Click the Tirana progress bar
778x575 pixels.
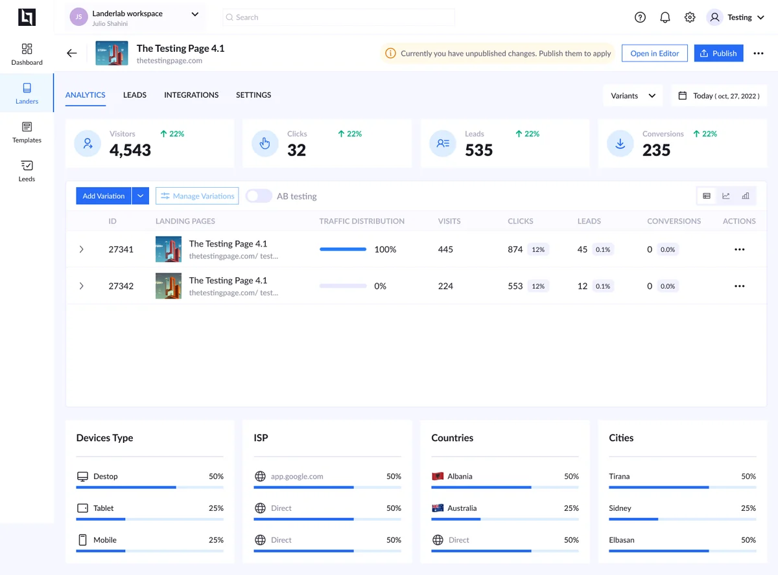click(683, 487)
